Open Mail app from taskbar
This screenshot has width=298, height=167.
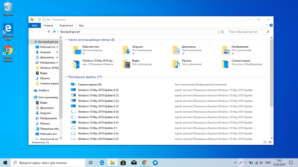[134, 163]
